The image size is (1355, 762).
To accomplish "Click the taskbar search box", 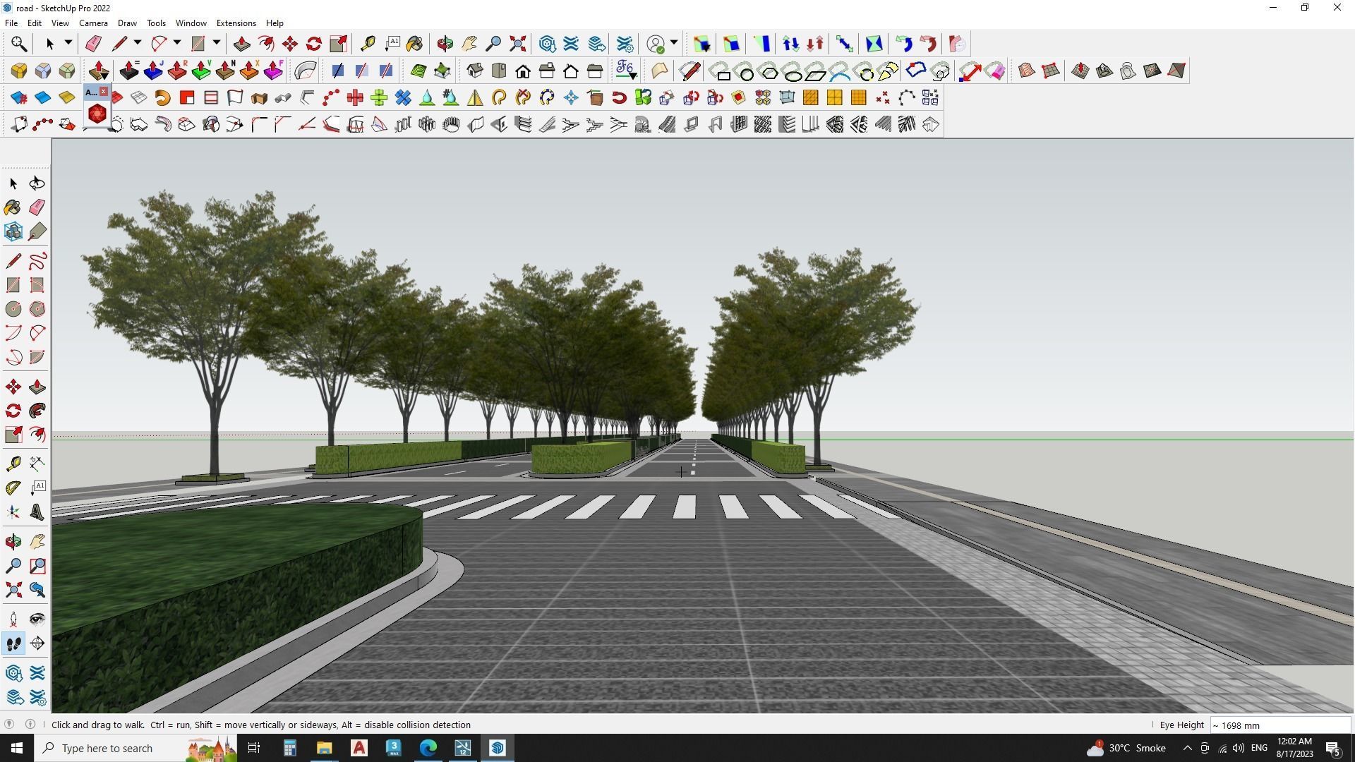I will [x=136, y=748].
